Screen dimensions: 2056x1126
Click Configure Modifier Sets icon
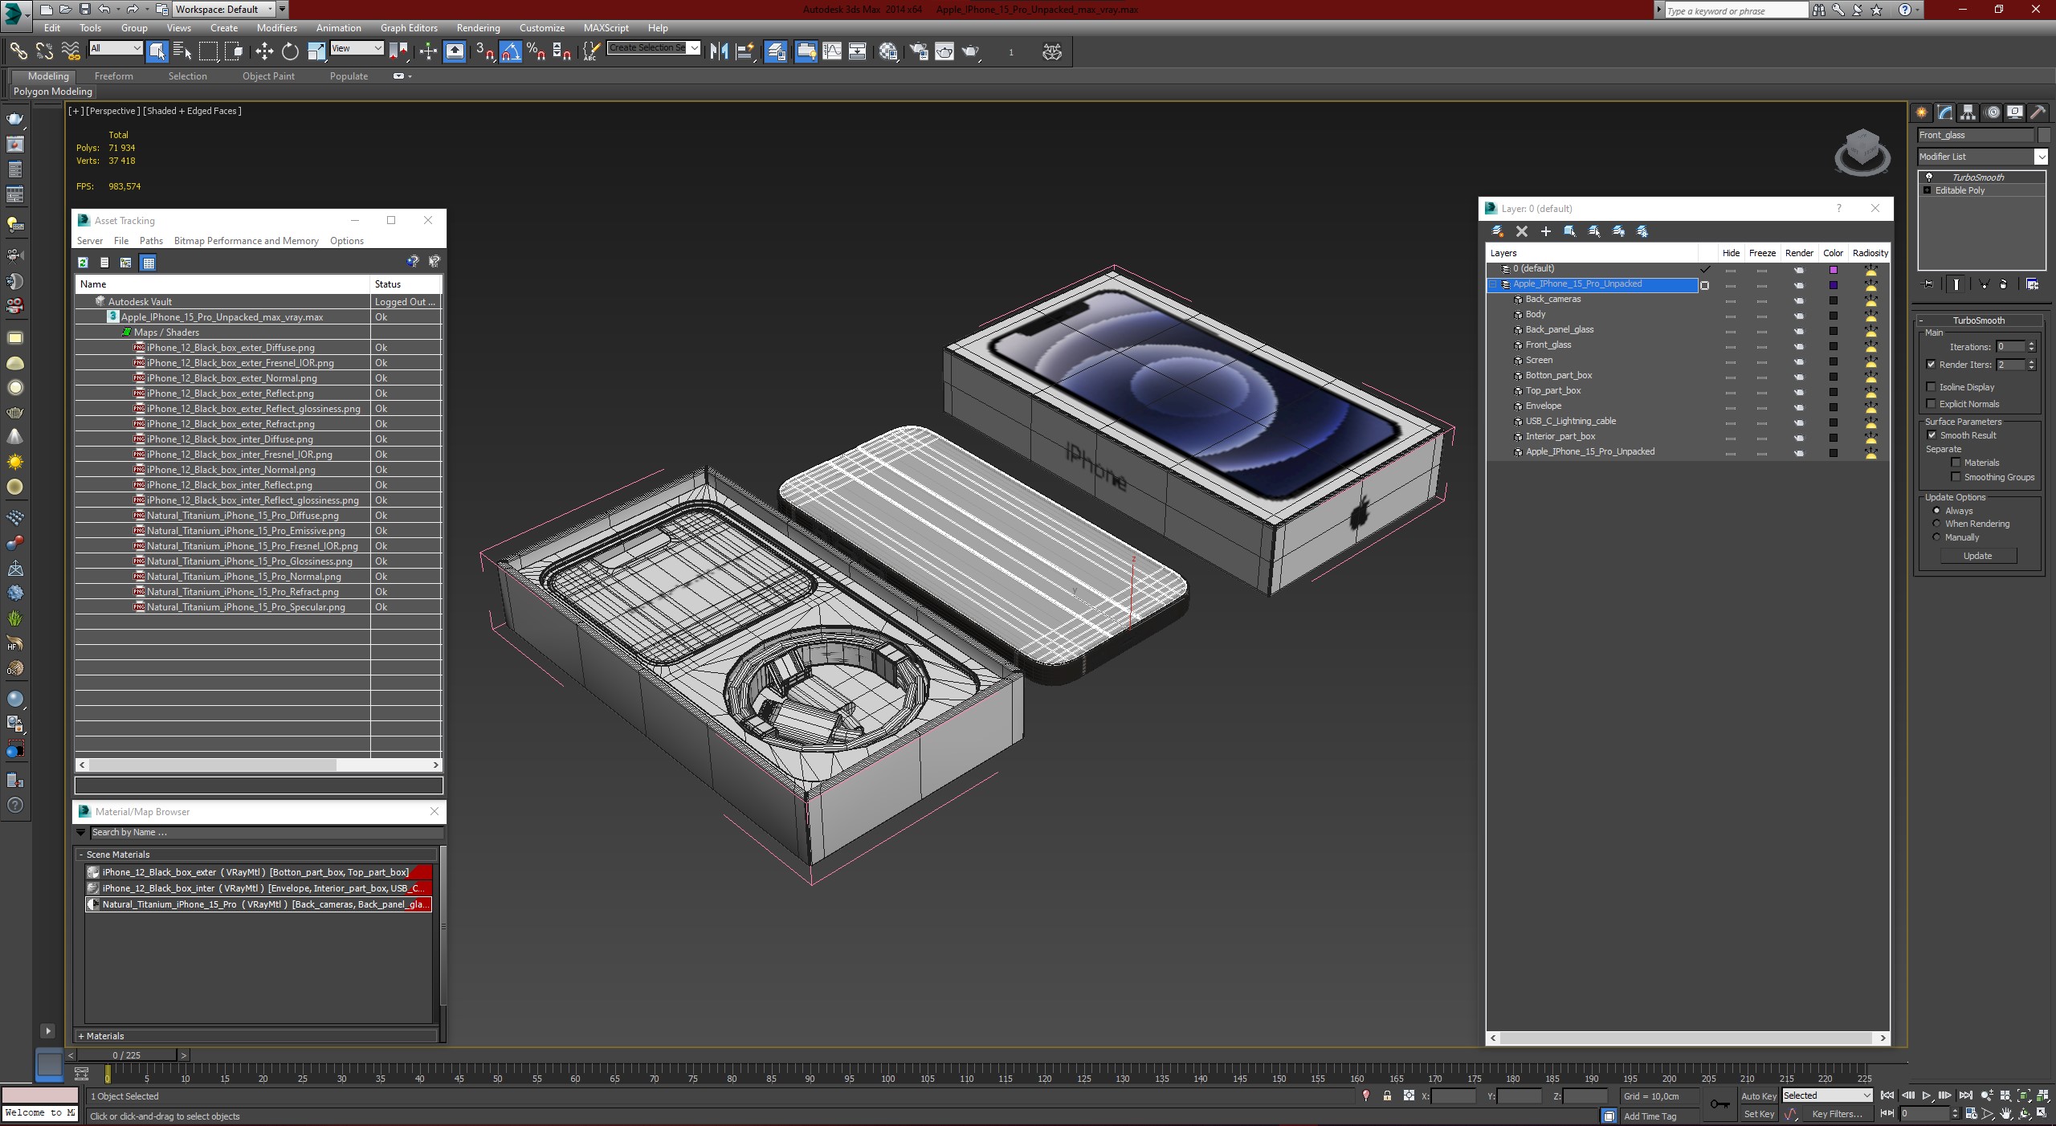pos(2032,284)
